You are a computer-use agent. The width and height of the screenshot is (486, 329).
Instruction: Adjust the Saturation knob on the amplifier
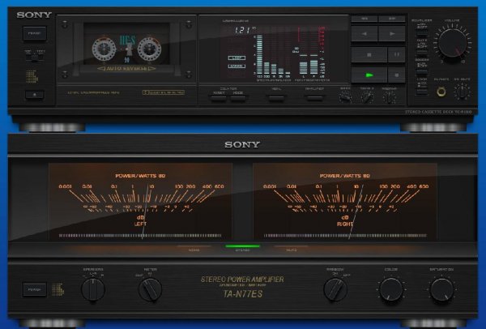(x=441, y=289)
